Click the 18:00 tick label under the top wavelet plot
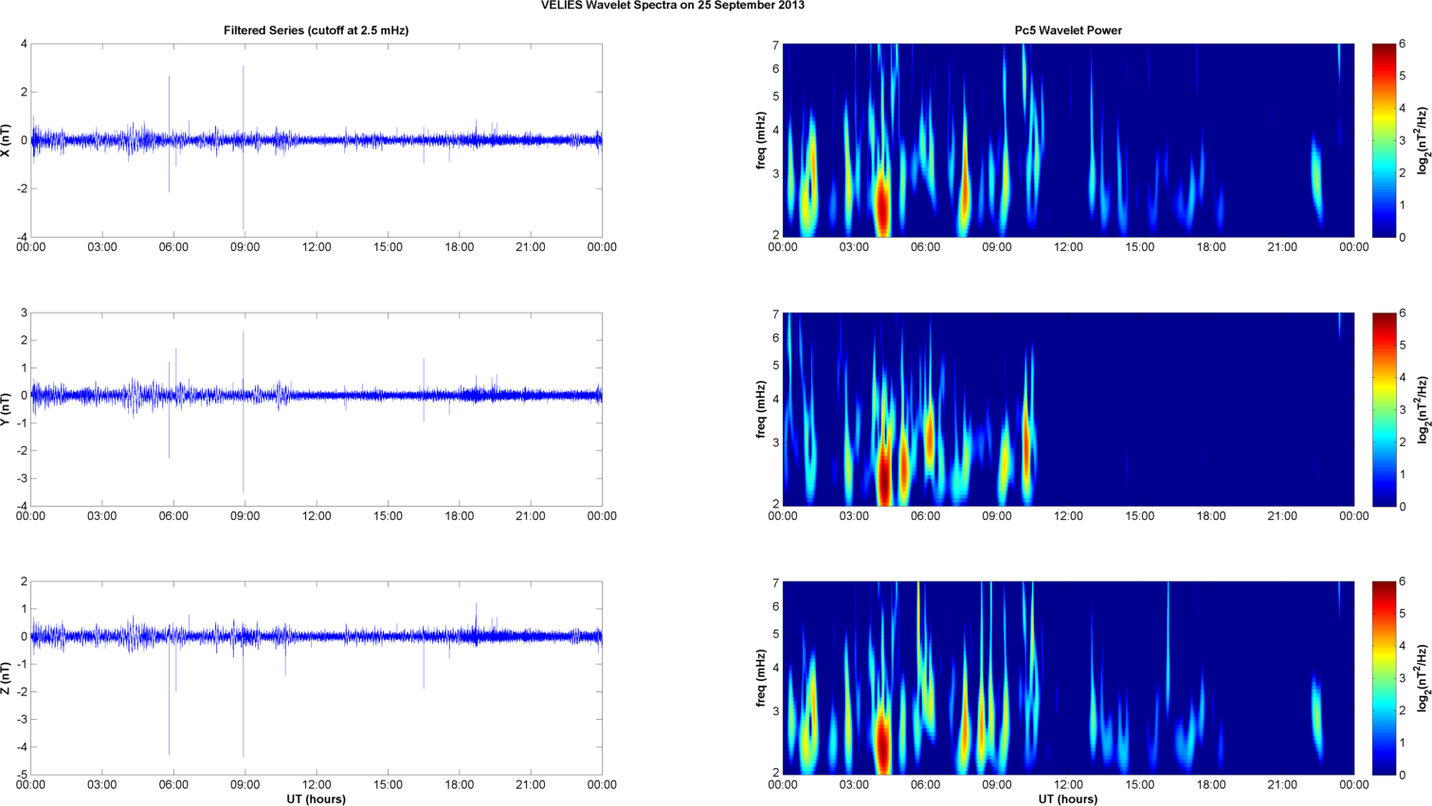The image size is (1432, 806). pos(1211,247)
